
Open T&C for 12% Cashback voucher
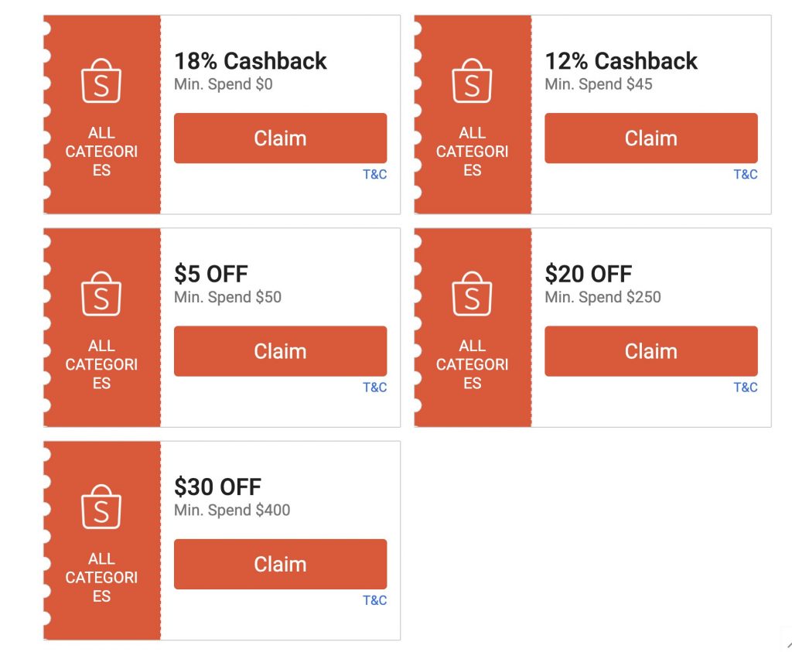point(746,175)
